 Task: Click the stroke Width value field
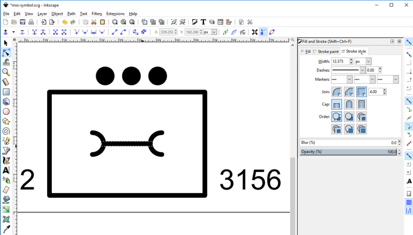[340, 61]
